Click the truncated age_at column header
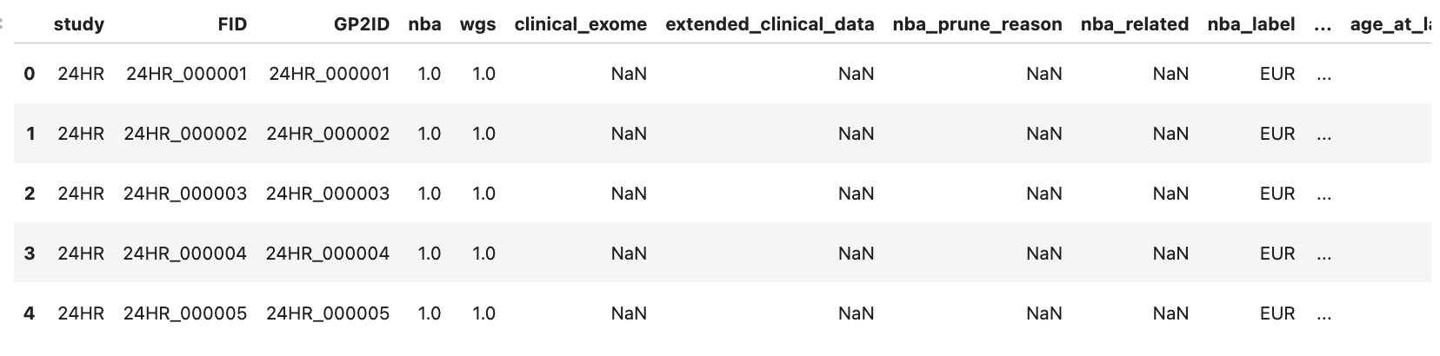Screen dimensions: 1440x356 click(1390, 24)
